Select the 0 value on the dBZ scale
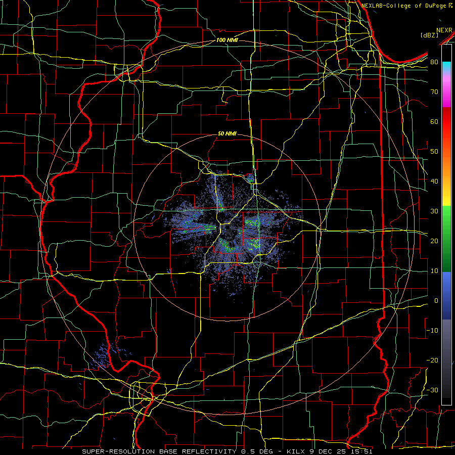455x455 pixels. [436, 301]
